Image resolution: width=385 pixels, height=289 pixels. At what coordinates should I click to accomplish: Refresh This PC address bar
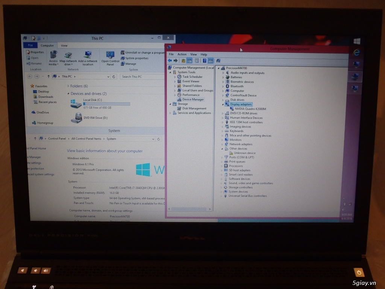click(x=114, y=77)
